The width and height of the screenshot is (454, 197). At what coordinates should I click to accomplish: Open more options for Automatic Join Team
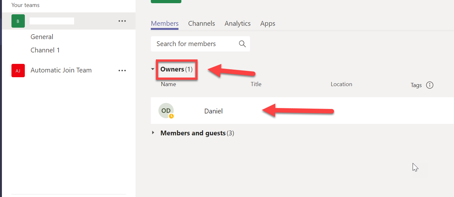point(122,71)
